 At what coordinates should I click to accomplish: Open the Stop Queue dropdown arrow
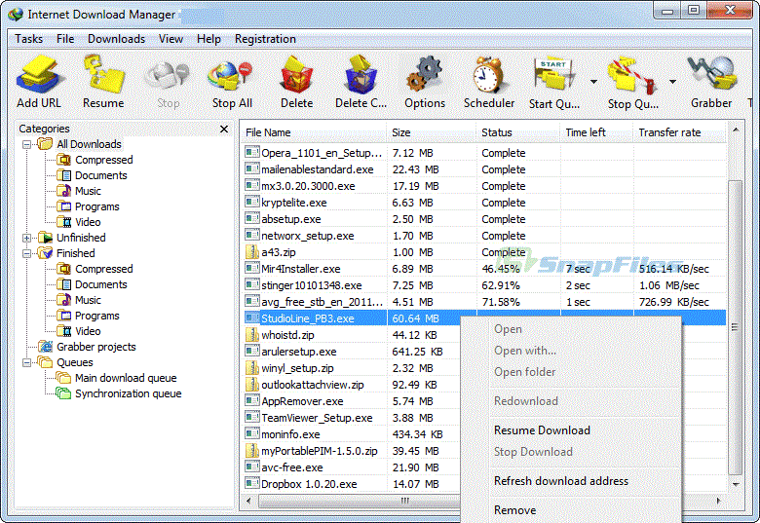pyautogui.click(x=672, y=82)
